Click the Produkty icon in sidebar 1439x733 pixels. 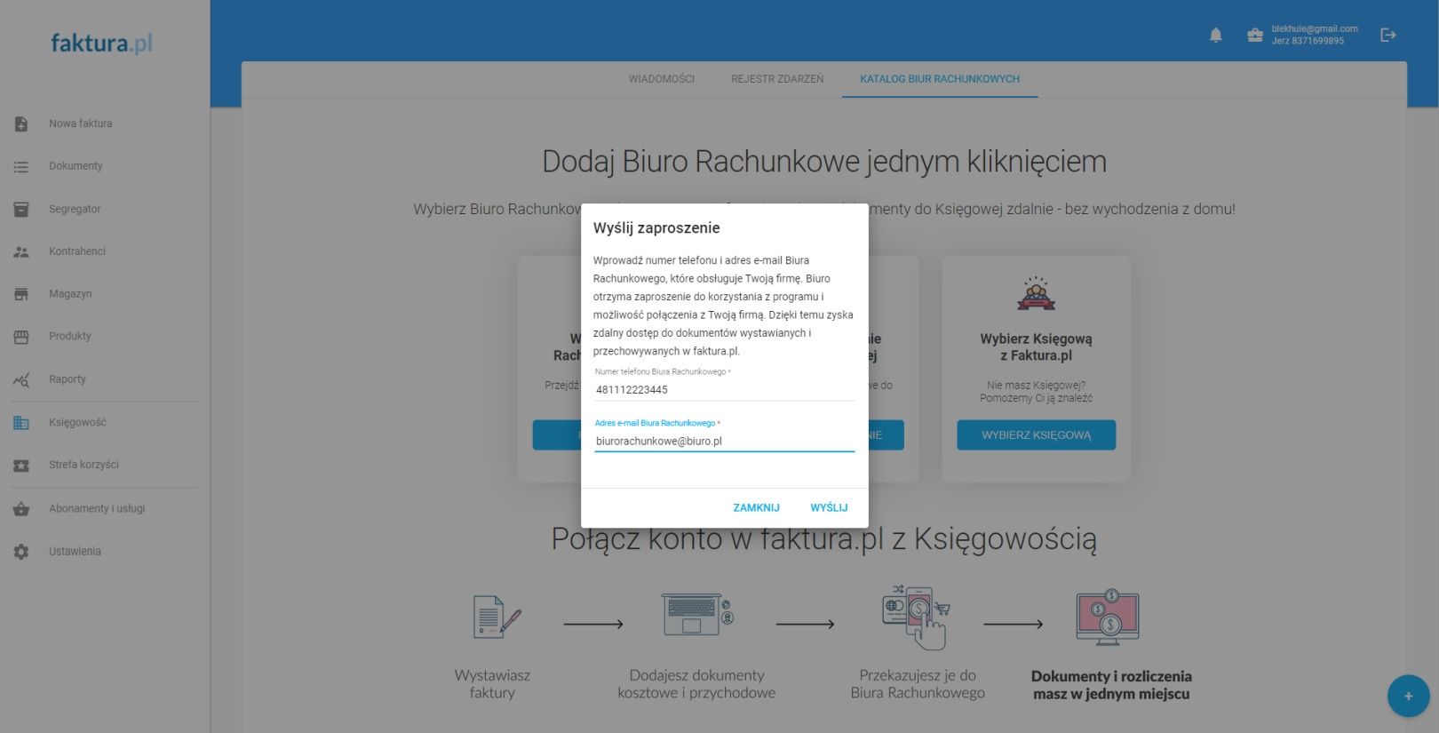tap(21, 337)
